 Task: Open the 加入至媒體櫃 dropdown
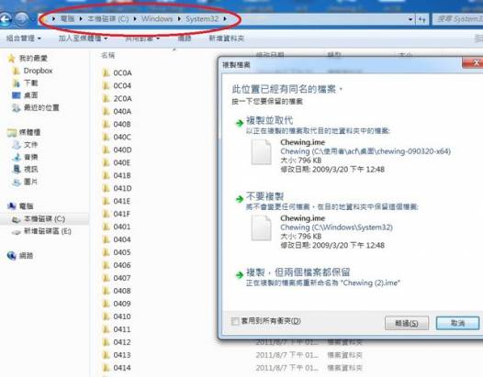(x=83, y=39)
